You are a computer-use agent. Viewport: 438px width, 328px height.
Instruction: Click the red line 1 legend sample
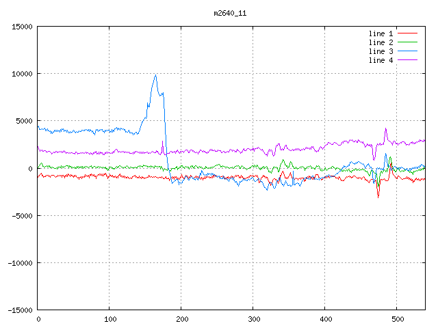[408, 33]
